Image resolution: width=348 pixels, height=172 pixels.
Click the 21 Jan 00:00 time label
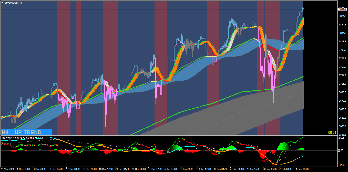click(x=237, y=169)
